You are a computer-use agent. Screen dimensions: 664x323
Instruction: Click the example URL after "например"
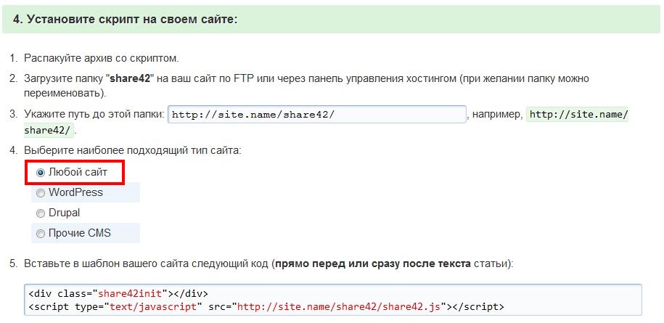click(x=578, y=115)
